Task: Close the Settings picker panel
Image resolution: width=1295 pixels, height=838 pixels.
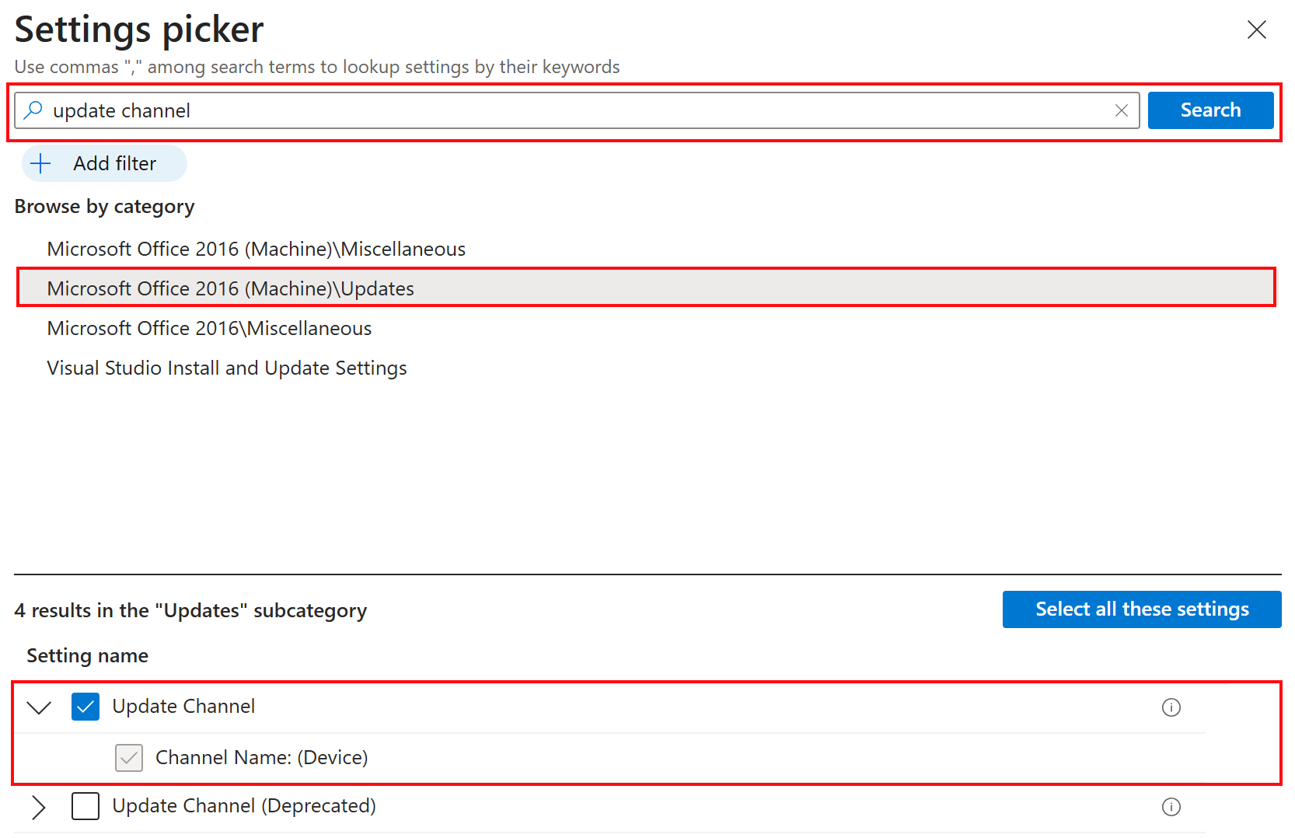Action: click(1256, 30)
